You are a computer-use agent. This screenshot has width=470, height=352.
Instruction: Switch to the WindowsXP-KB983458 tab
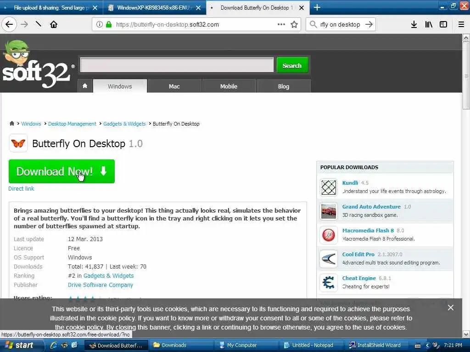(x=154, y=8)
